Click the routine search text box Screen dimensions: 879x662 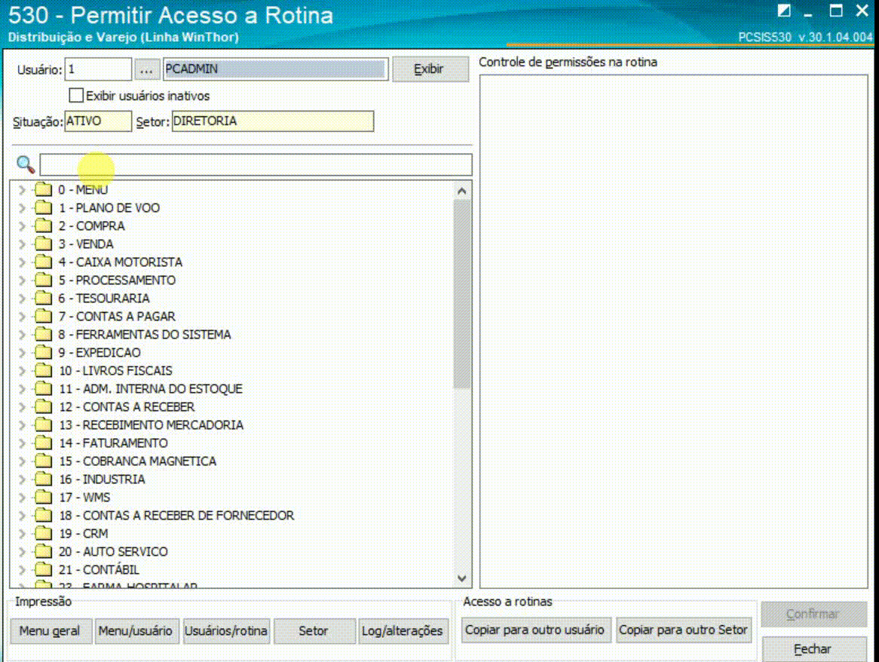click(x=256, y=165)
